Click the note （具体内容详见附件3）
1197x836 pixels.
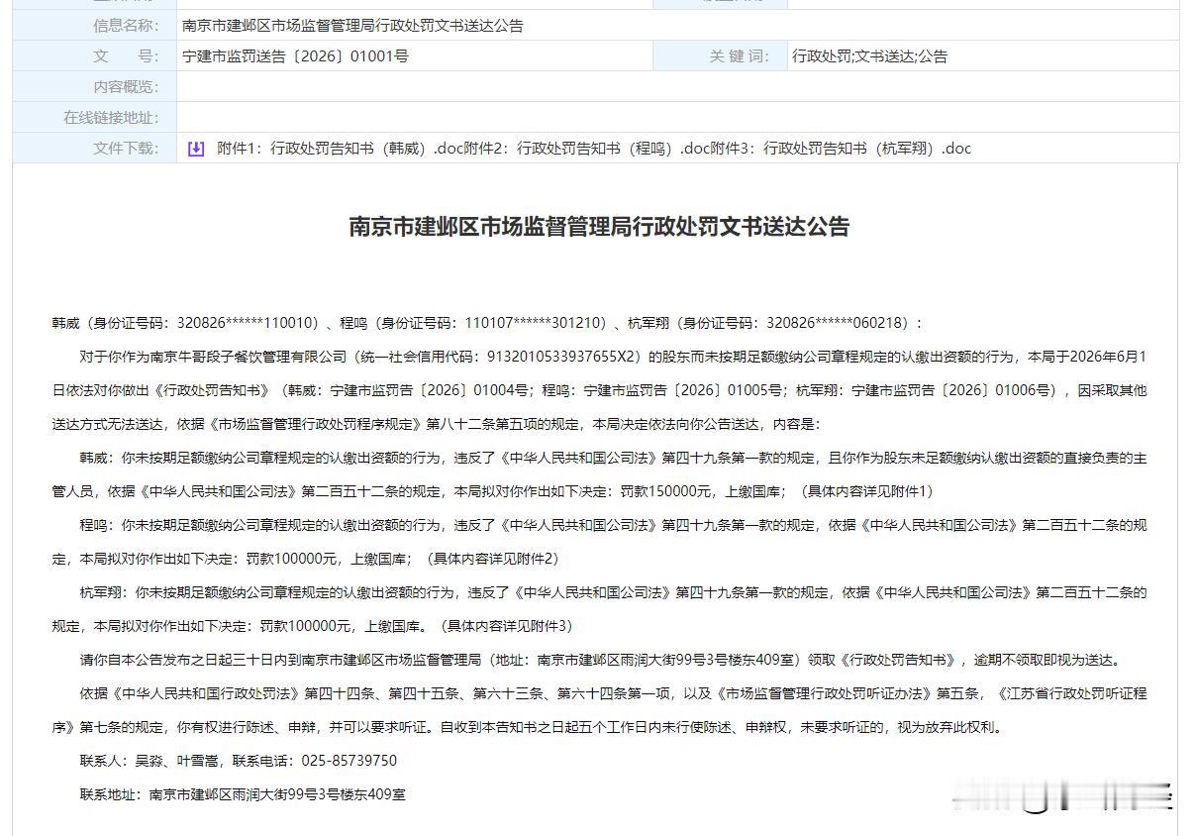(505, 626)
